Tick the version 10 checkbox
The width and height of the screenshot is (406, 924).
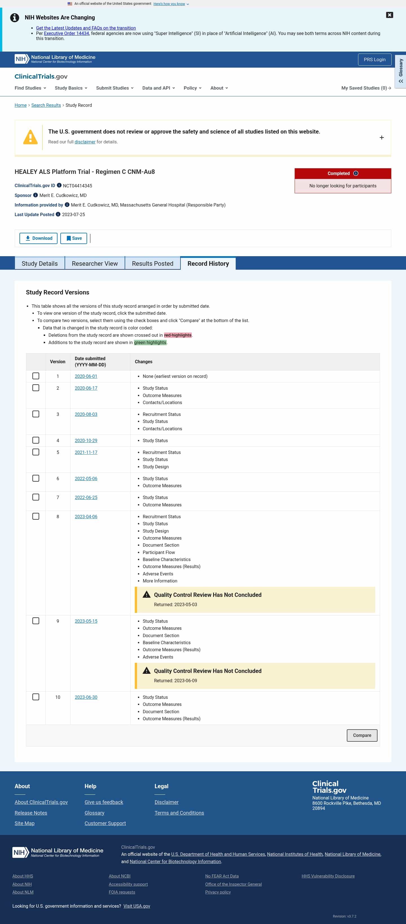coord(36,697)
